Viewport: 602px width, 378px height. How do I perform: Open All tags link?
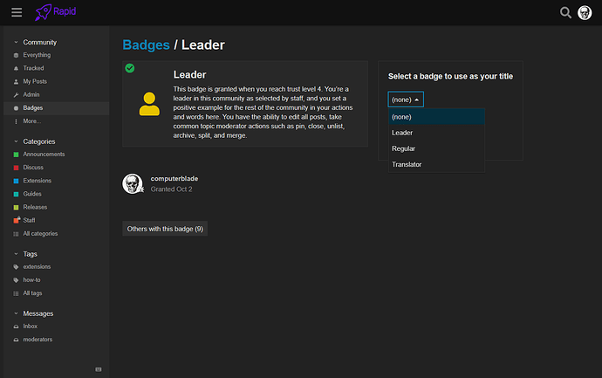pos(32,293)
